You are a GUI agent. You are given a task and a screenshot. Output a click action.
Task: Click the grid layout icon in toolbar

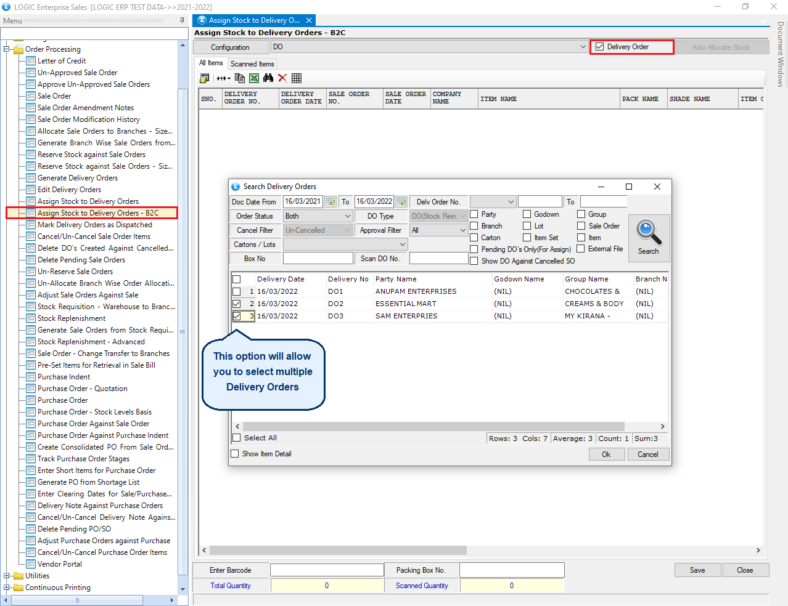pyautogui.click(x=297, y=78)
